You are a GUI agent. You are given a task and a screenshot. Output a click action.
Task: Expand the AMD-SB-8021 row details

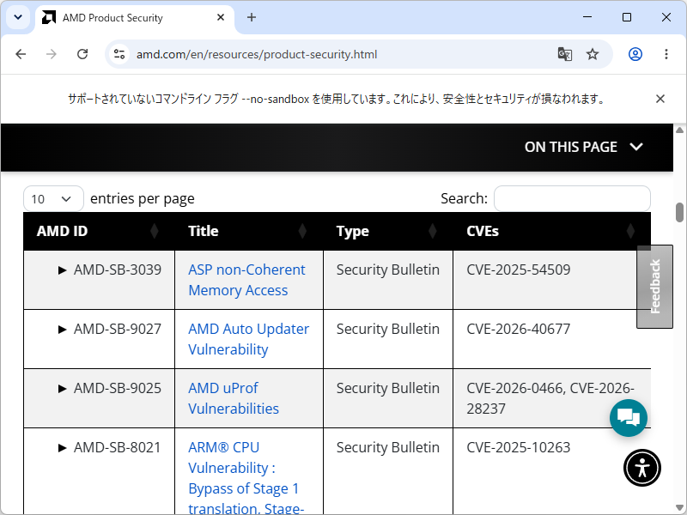tap(62, 447)
